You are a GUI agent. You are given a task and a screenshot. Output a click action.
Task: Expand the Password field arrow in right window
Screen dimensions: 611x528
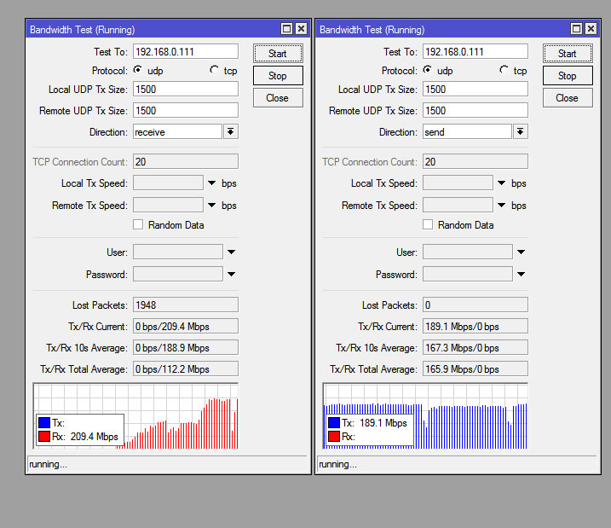521,275
